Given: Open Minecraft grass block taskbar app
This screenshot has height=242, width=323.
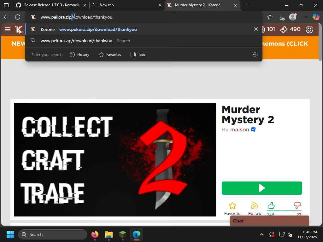Looking at the screenshot, I should (x=123, y=234).
